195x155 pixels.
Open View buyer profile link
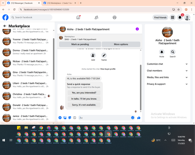108,69
